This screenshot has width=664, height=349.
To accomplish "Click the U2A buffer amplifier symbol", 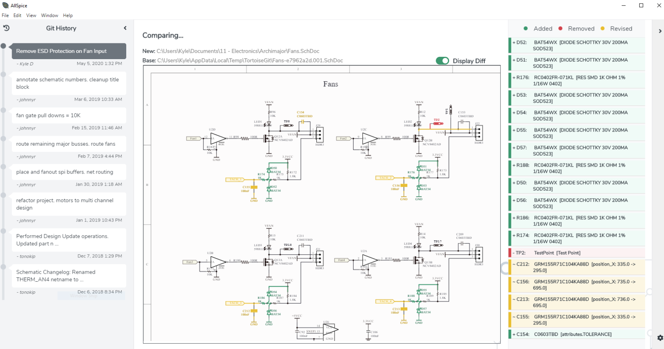I will tap(370, 260).
